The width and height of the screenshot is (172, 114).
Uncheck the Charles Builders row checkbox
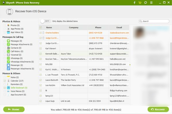[40, 33]
